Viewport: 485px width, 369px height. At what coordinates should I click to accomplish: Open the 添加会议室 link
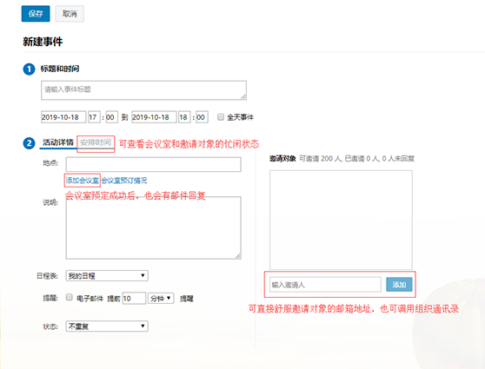click(83, 181)
